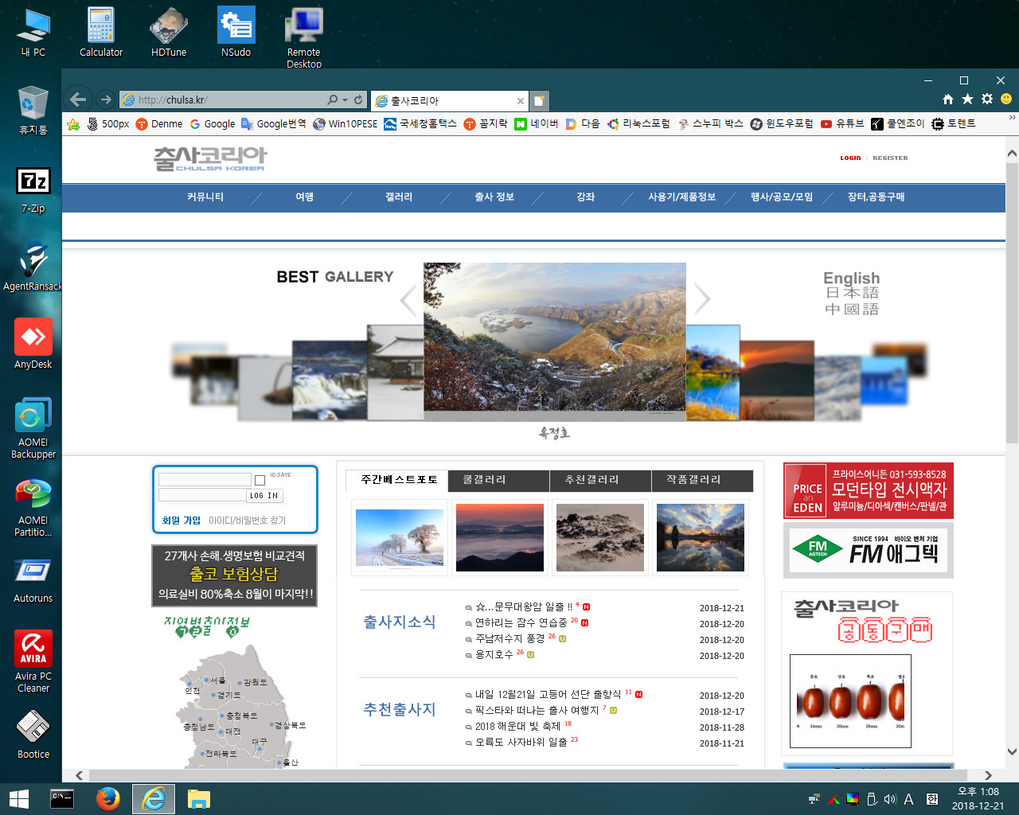This screenshot has height=815, width=1019.
Task: Click the browser Back arrow button
Action: (x=77, y=99)
